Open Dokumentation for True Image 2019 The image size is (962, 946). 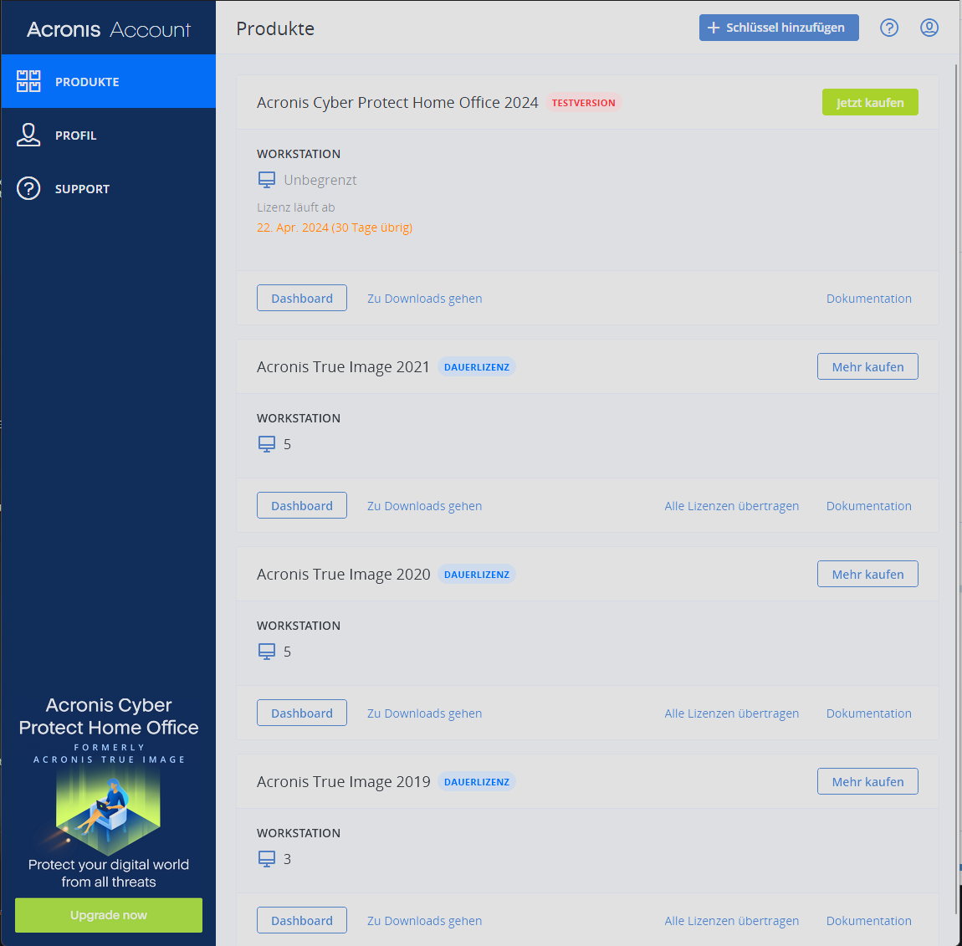[x=869, y=920]
